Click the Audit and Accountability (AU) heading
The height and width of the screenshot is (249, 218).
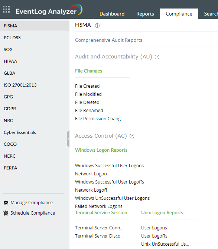coord(114,57)
